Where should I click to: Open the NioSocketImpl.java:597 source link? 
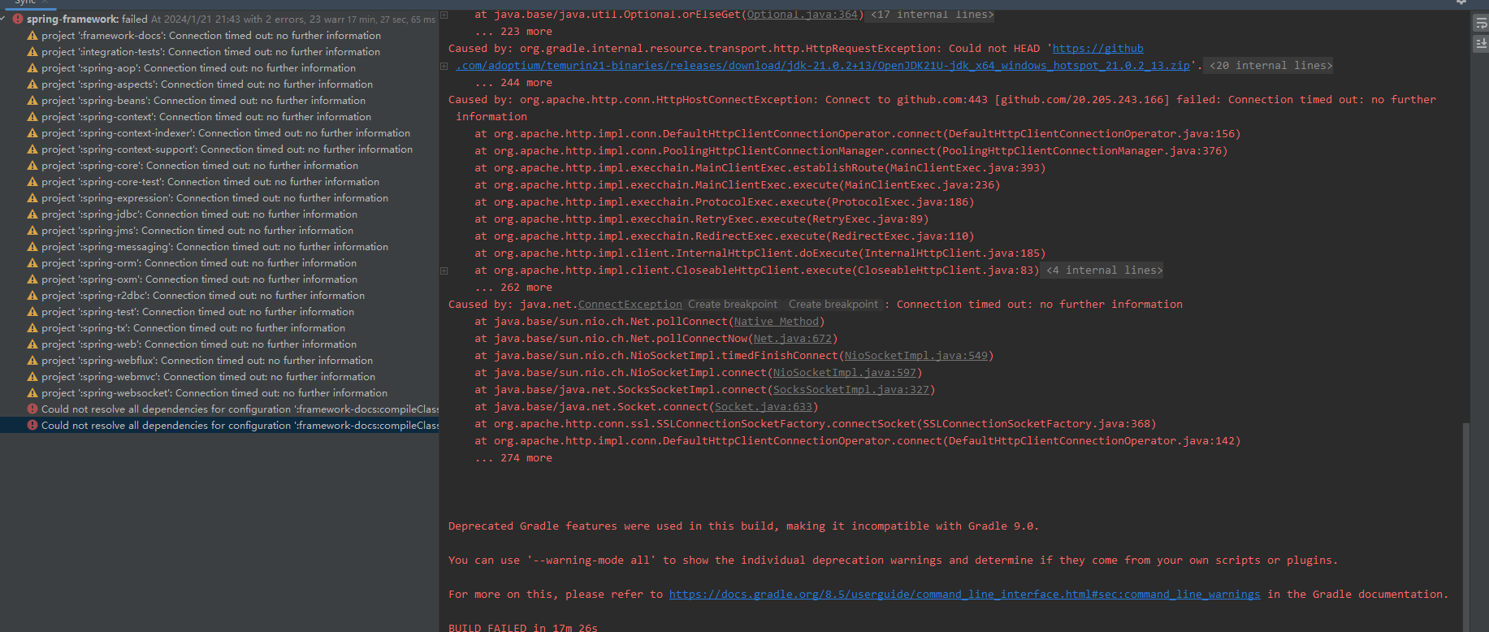pos(844,373)
